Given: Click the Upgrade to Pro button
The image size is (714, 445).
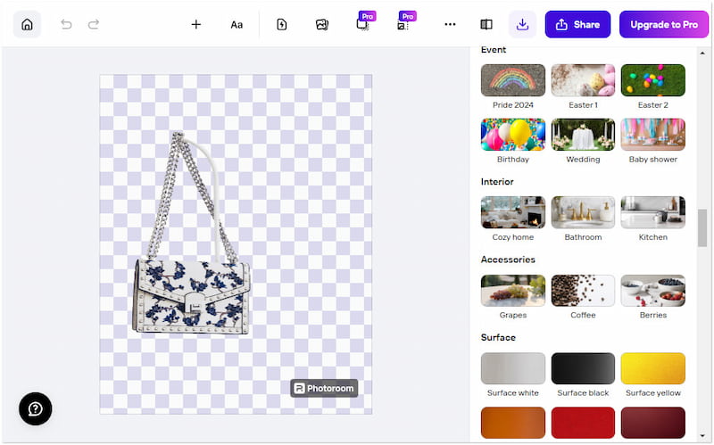Looking at the screenshot, I should coord(664,24).
